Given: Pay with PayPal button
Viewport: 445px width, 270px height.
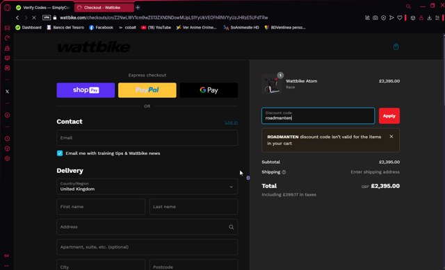Looking at the screenshot, I should (x=147, y=90).
